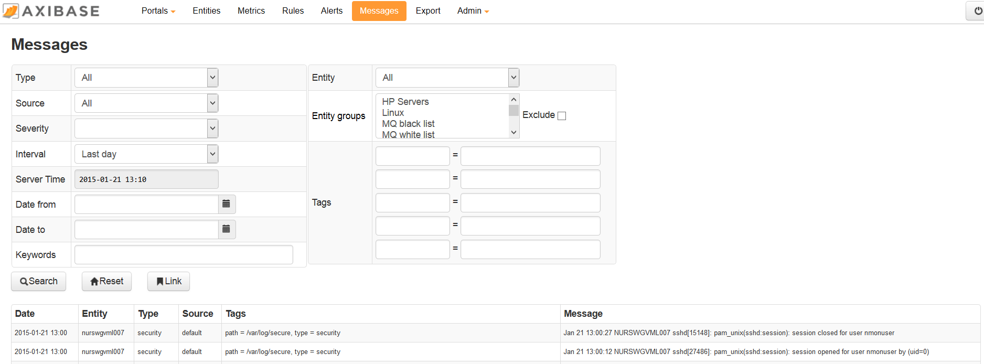Open the Date from calendar picker

tap(227, 204)
